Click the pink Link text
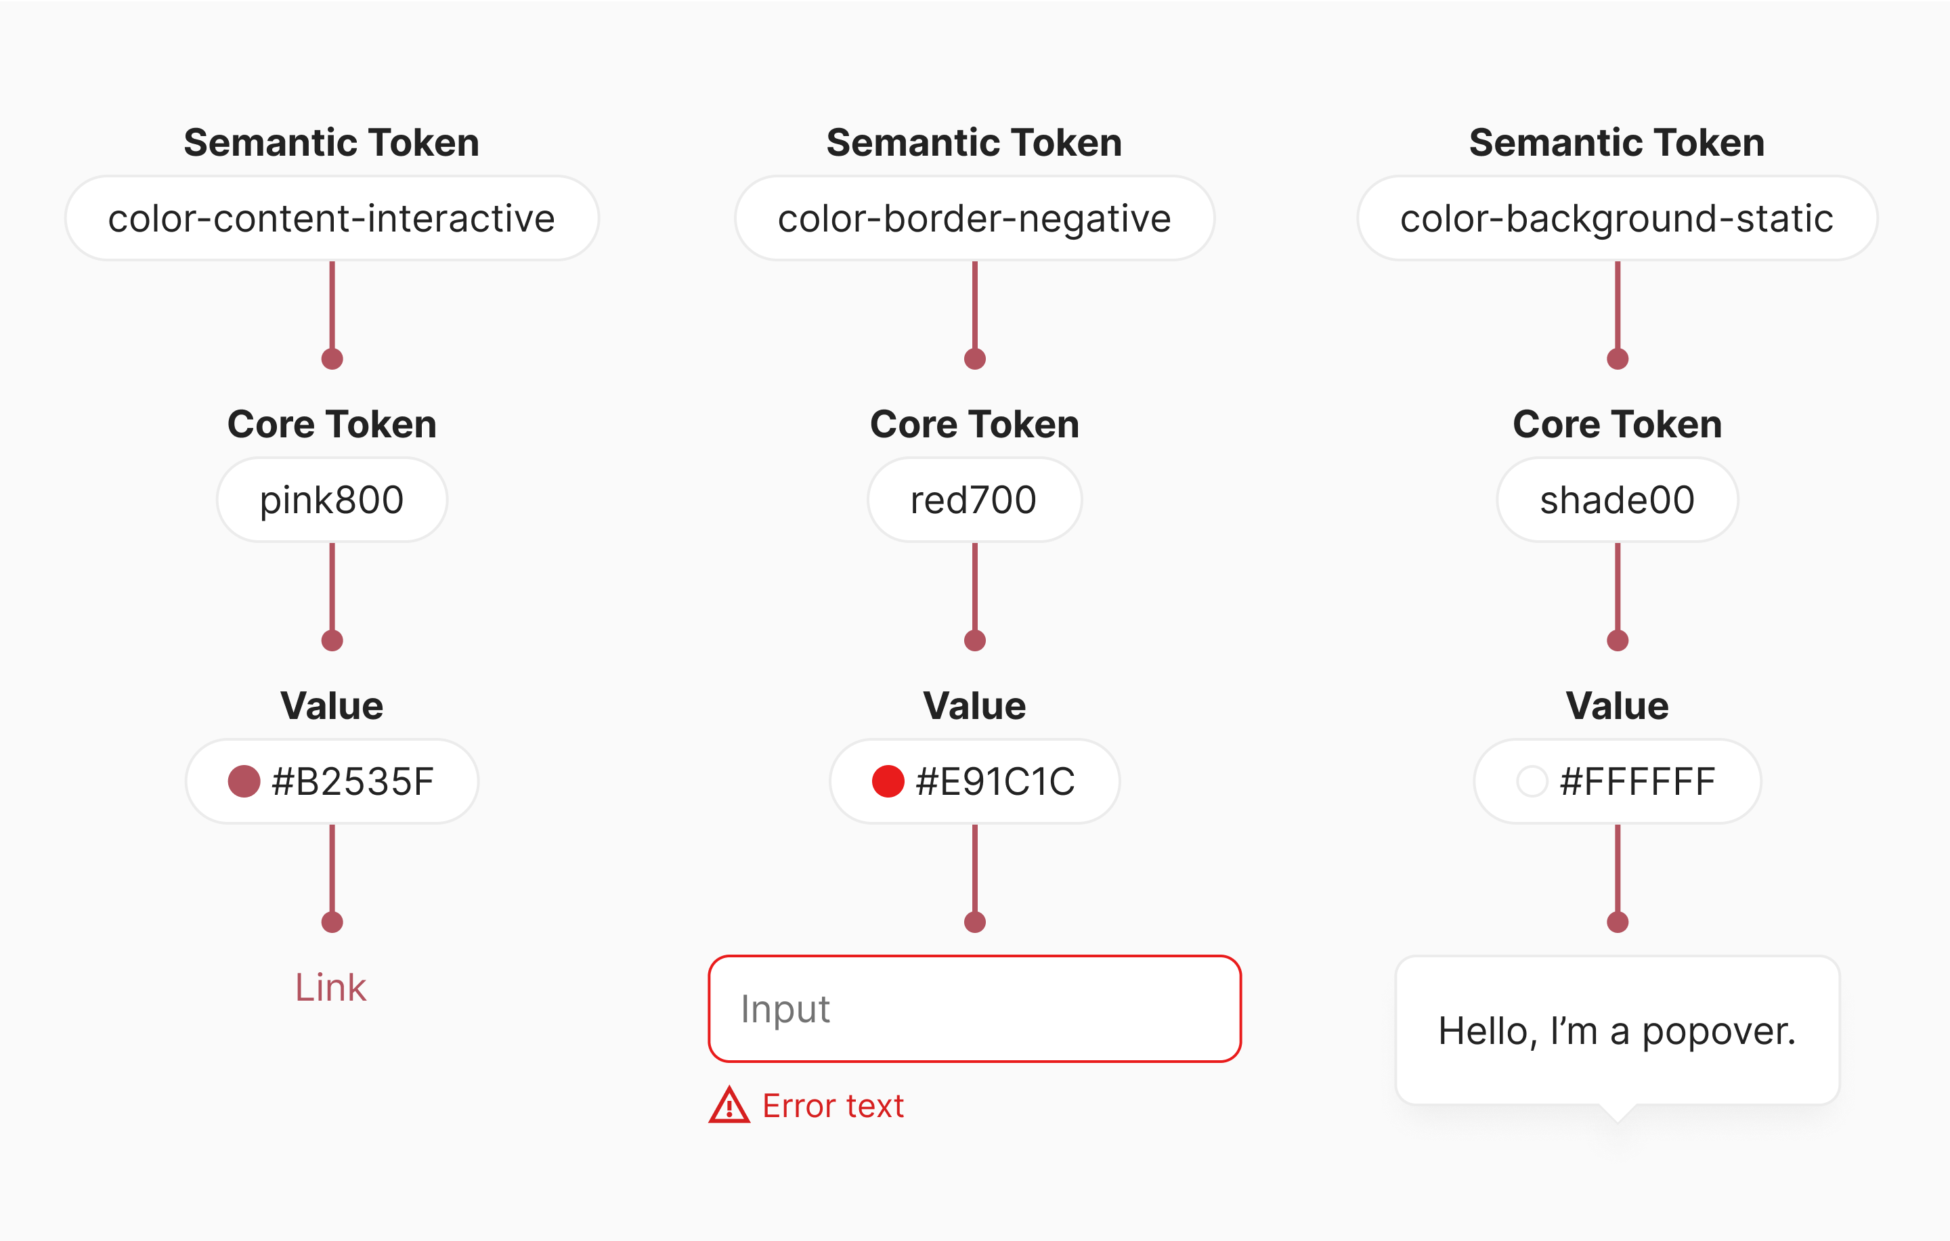Viewport: 1950px width, 1241px height. pos(330,987)
